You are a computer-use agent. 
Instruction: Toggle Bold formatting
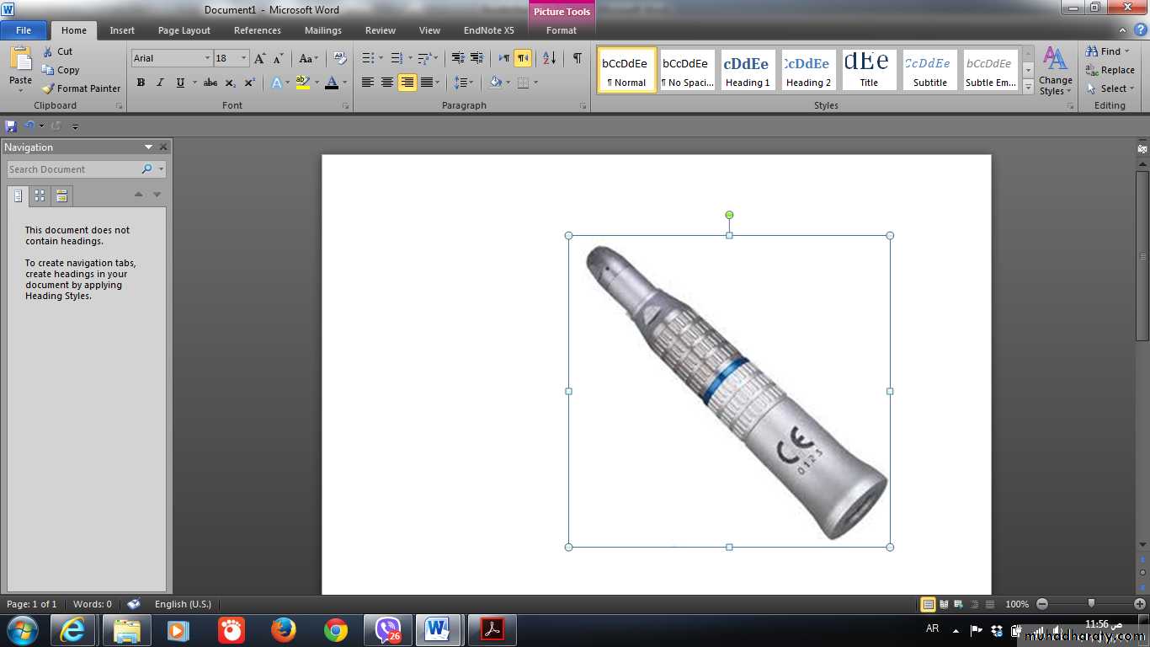click(141, 83)
